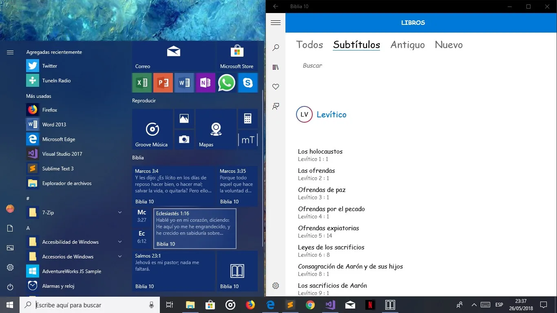Open the Calculator tile
The width and height of the screenshot is (557, 313).
248,119
